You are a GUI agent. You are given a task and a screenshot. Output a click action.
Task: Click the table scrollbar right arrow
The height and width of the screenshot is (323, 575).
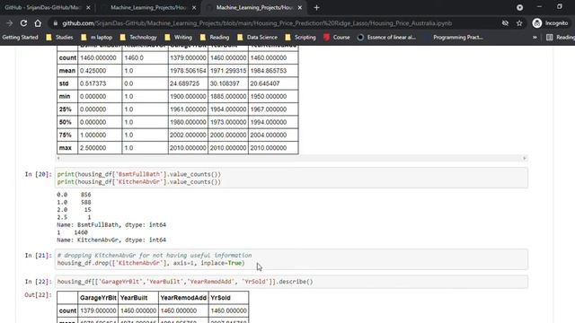(x=525, y=158)
